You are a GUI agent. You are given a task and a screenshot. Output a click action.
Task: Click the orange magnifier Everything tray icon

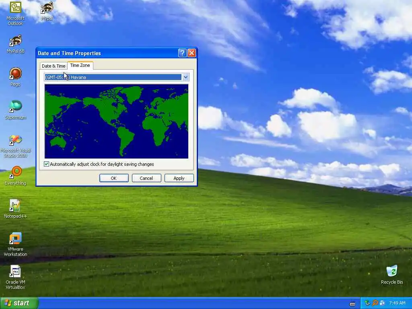click(375, 303)
